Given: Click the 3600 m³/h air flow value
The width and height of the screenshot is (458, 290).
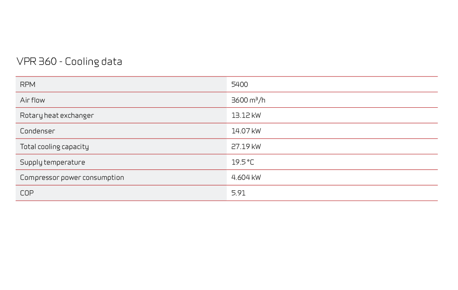Looking at the screenshot, I should tap(248, 100).
